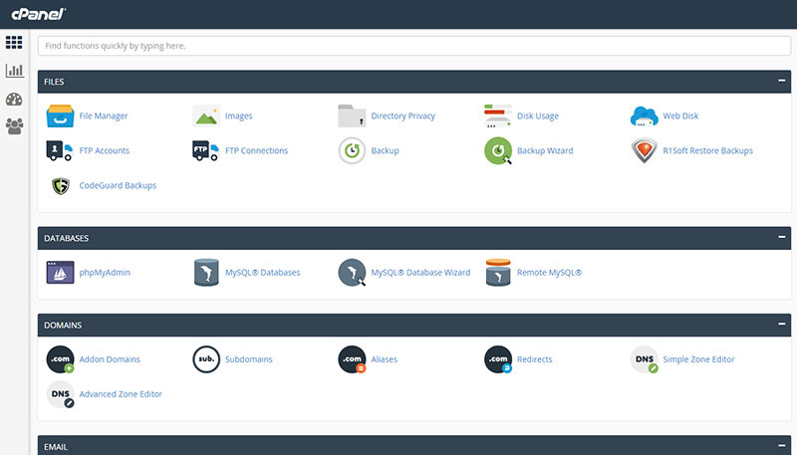The width and height of the screenshot is (797, 455).
Task: Click the cPanel logo
Action: click(x=39, y=14)
